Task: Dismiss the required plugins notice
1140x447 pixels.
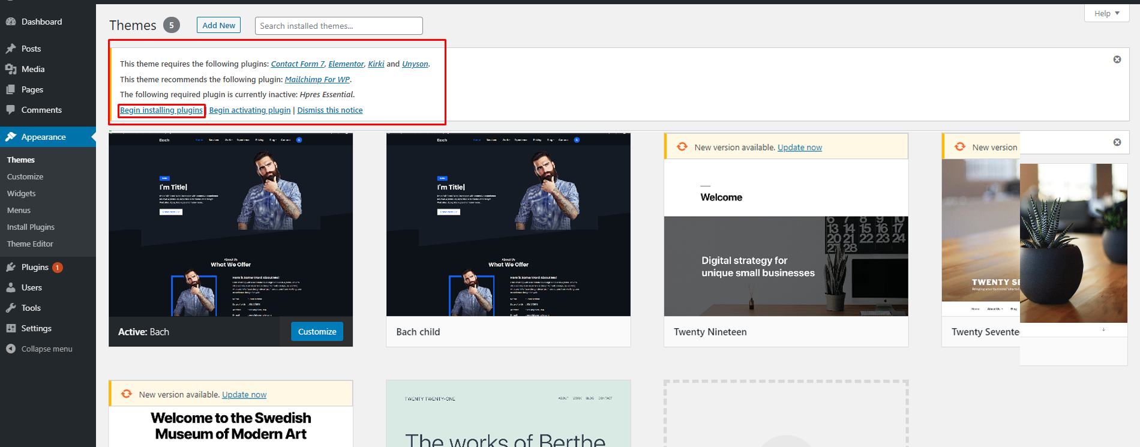Action: point(1117,59)
